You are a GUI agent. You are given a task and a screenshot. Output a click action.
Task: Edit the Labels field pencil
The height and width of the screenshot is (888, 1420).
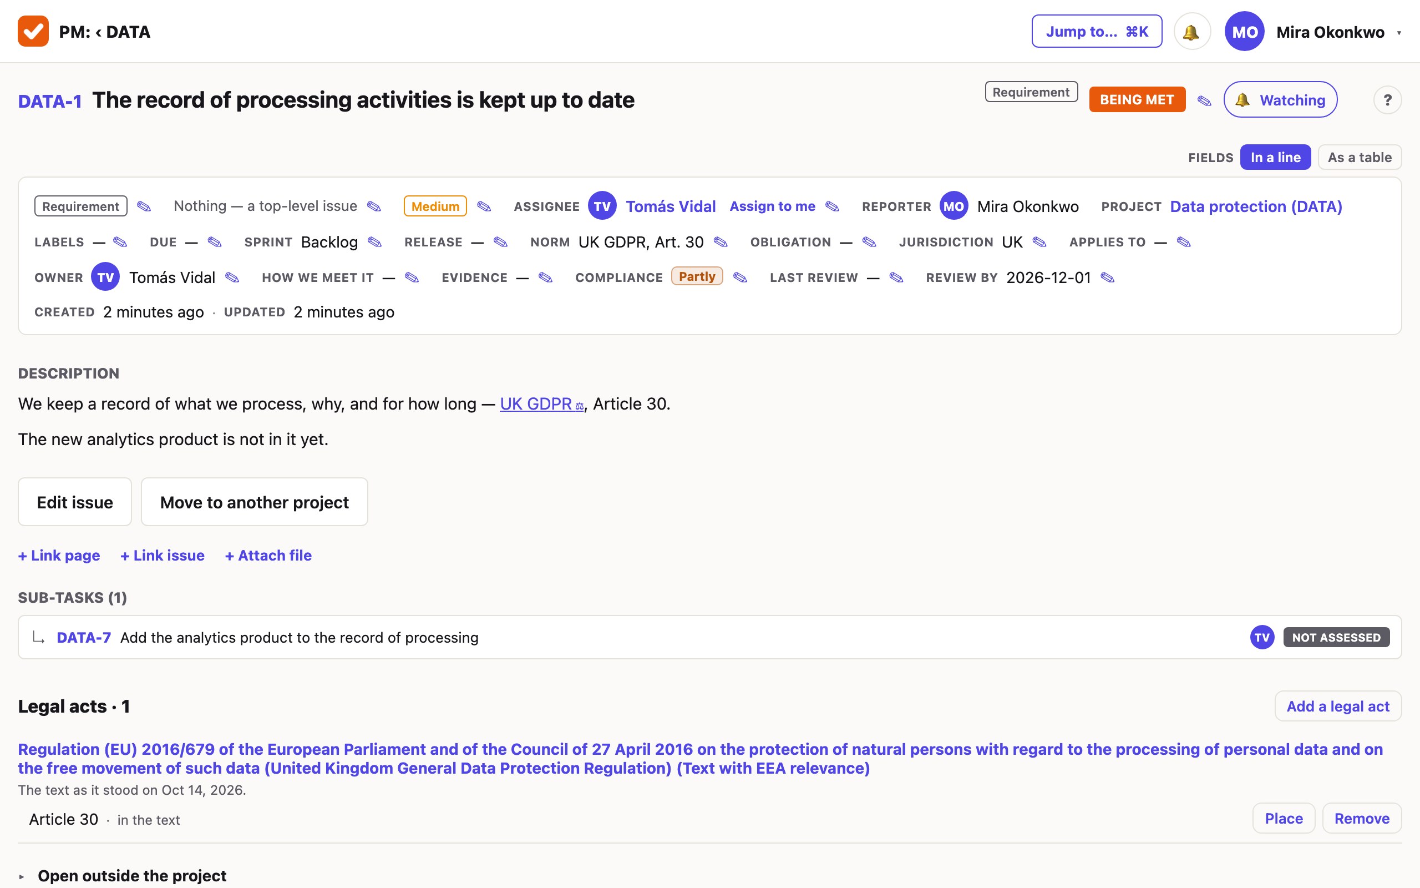pyautogui.click(x=120, y=242)
